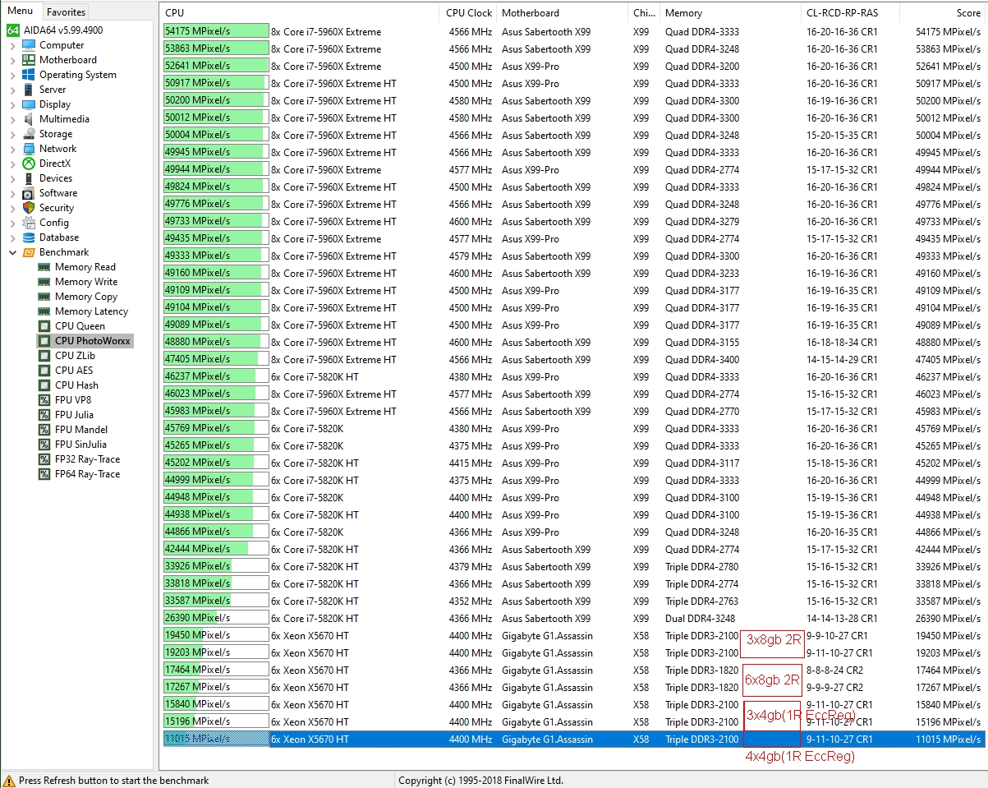
Task: Collapse the Benchmark tree node
Action: [13, 252]
